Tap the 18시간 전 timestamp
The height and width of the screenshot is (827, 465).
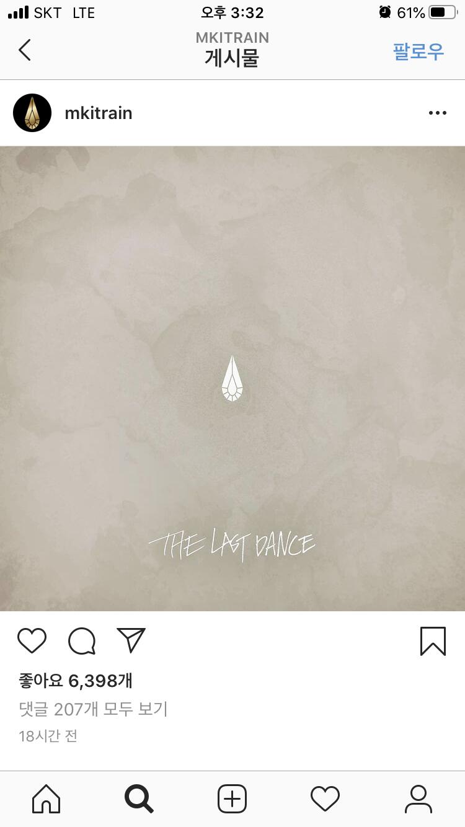pos(48,736)
